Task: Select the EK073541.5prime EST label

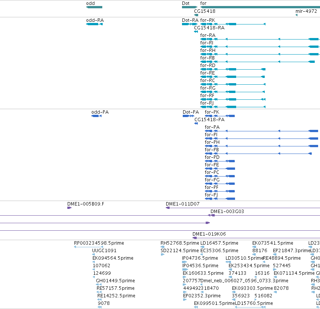Action: (x=273, y=243)
